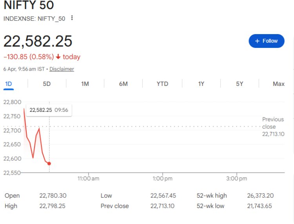Click the Follow button

point(267,41)
